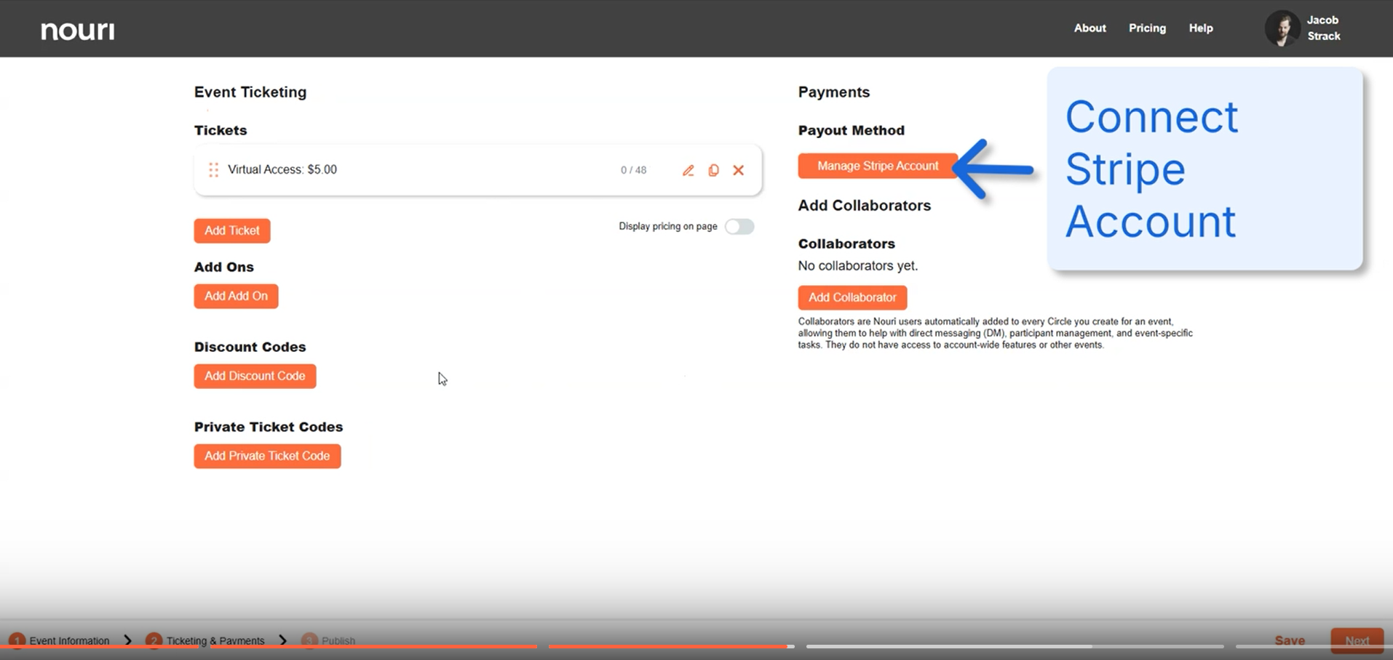Click the Nouri logo
Screen dimensions: 1393x660
tap(78, 30)
